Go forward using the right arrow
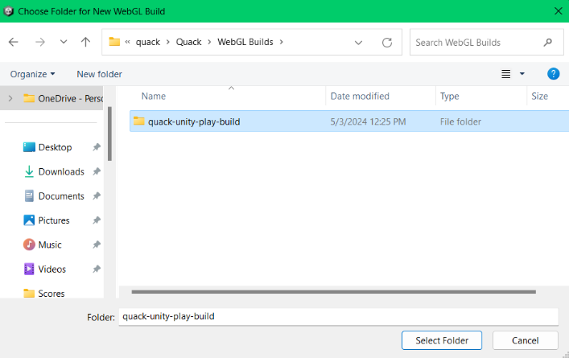This screenshot has width=569, height=358. (40, 42)
